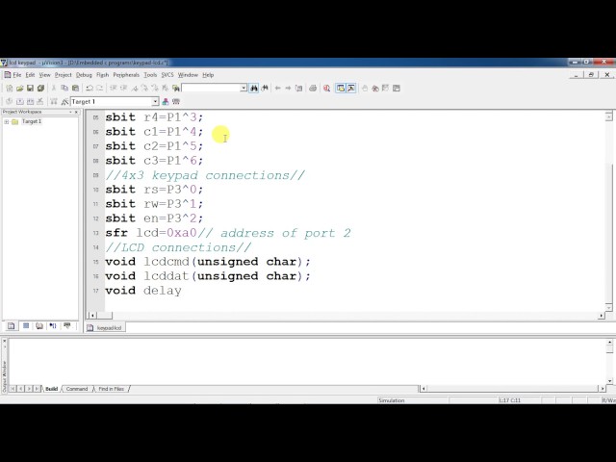Click inside the Find text input field
This screenshot has height=462, width=616.
[211, 88]
